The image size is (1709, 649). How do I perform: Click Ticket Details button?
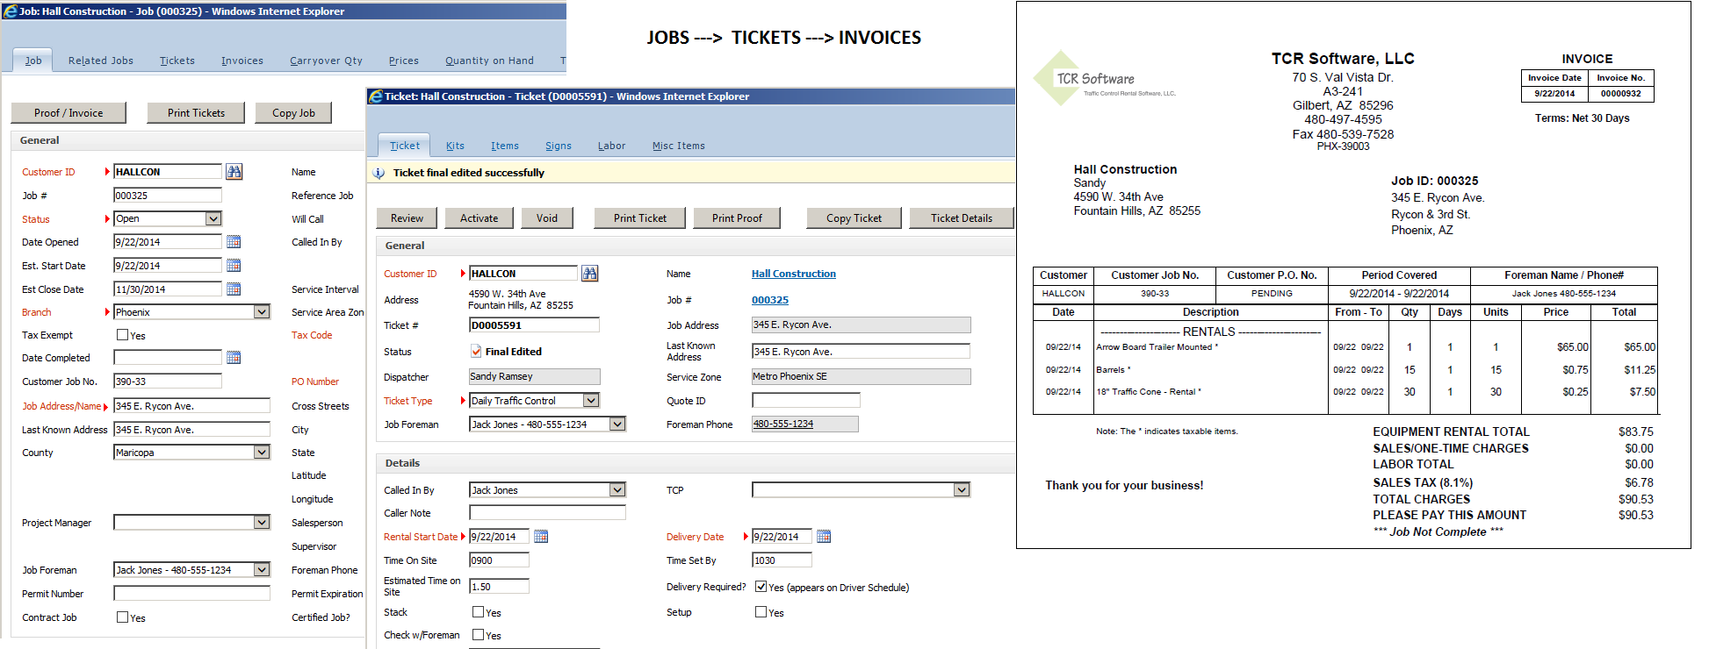click(x=962, y=218)
